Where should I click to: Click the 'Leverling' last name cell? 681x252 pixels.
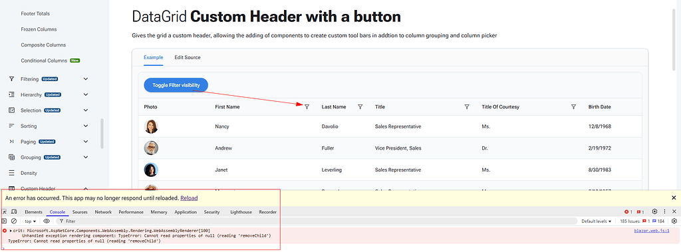pos(333,170)
